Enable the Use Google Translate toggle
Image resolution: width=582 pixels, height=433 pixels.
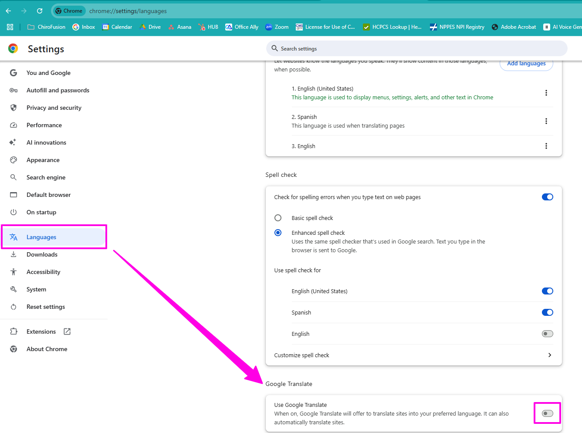547,413
